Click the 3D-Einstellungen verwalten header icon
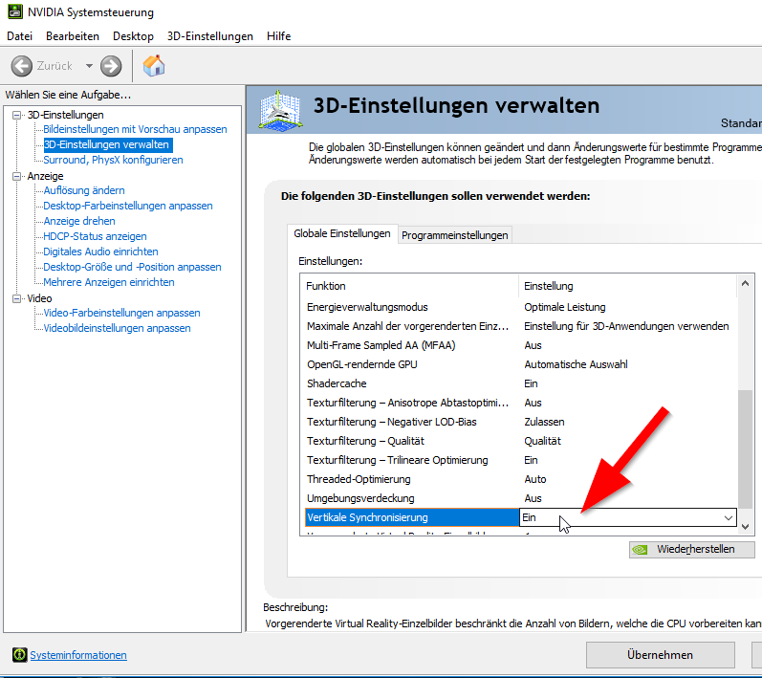 279,110
